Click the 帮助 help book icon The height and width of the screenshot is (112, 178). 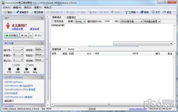pos(142,12)
